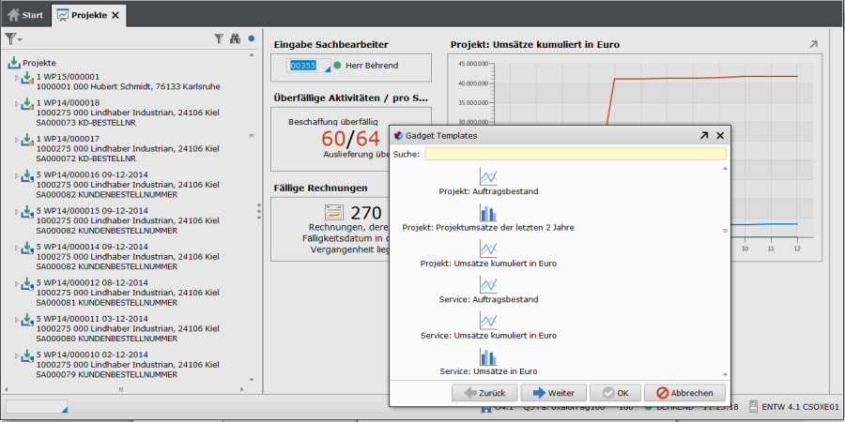The image size is (845, 422).
Task: Click the Gadget Templates dialog logo icon
Action: (x=399, y=136)
